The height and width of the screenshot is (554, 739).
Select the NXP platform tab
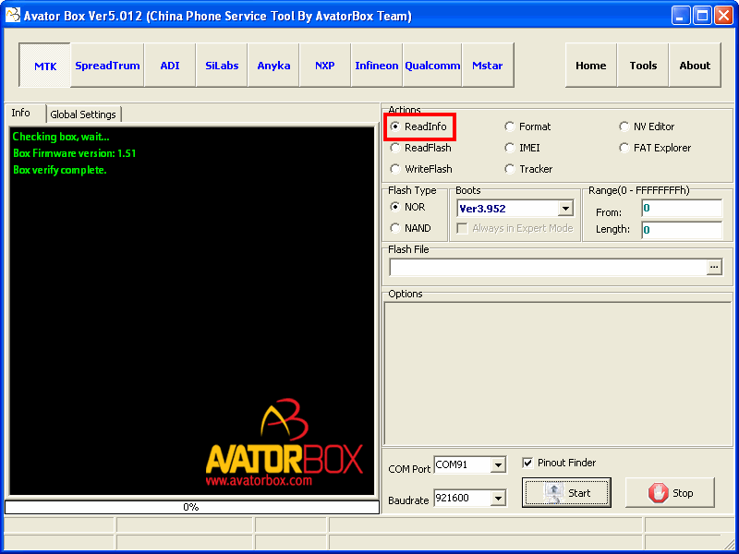click(x=325, y=65)
